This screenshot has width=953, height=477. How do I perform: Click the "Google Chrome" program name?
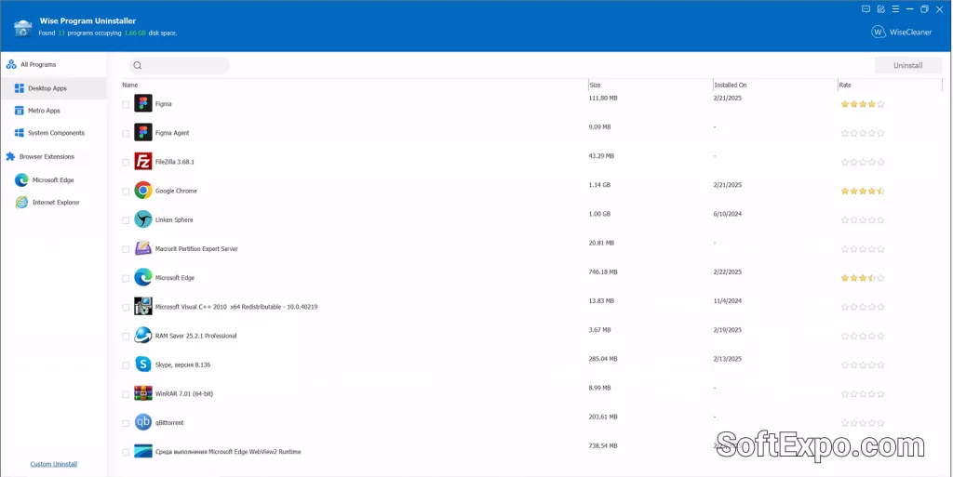(x=176, y=191)
